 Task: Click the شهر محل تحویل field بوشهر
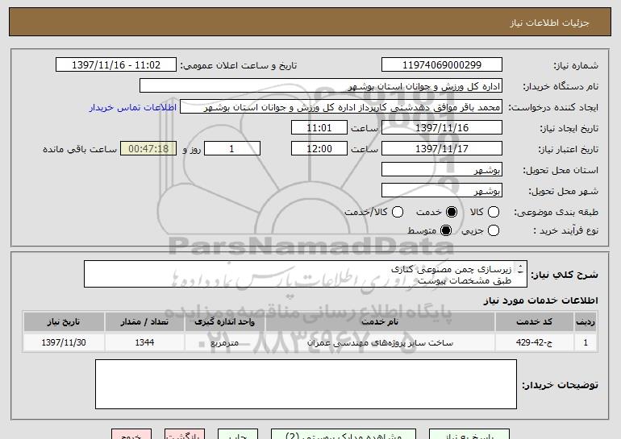[442, 191]
